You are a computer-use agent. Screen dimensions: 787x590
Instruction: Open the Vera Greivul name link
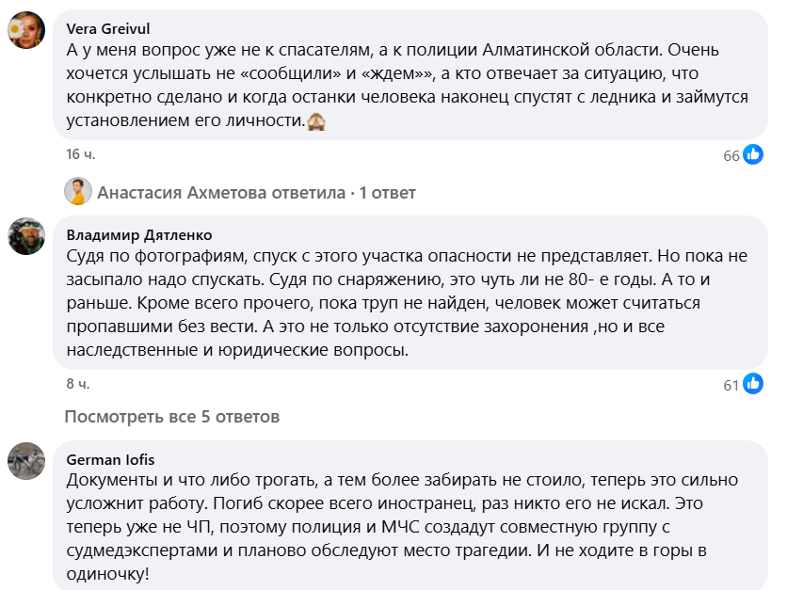click(108, 28)
